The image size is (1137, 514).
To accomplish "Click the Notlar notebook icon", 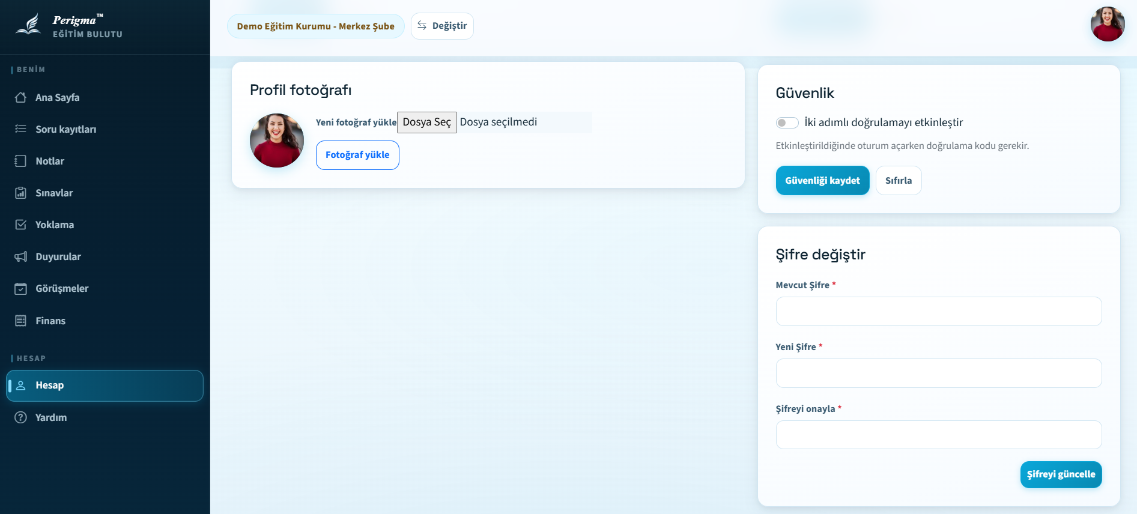I will [x=21, y=161].
